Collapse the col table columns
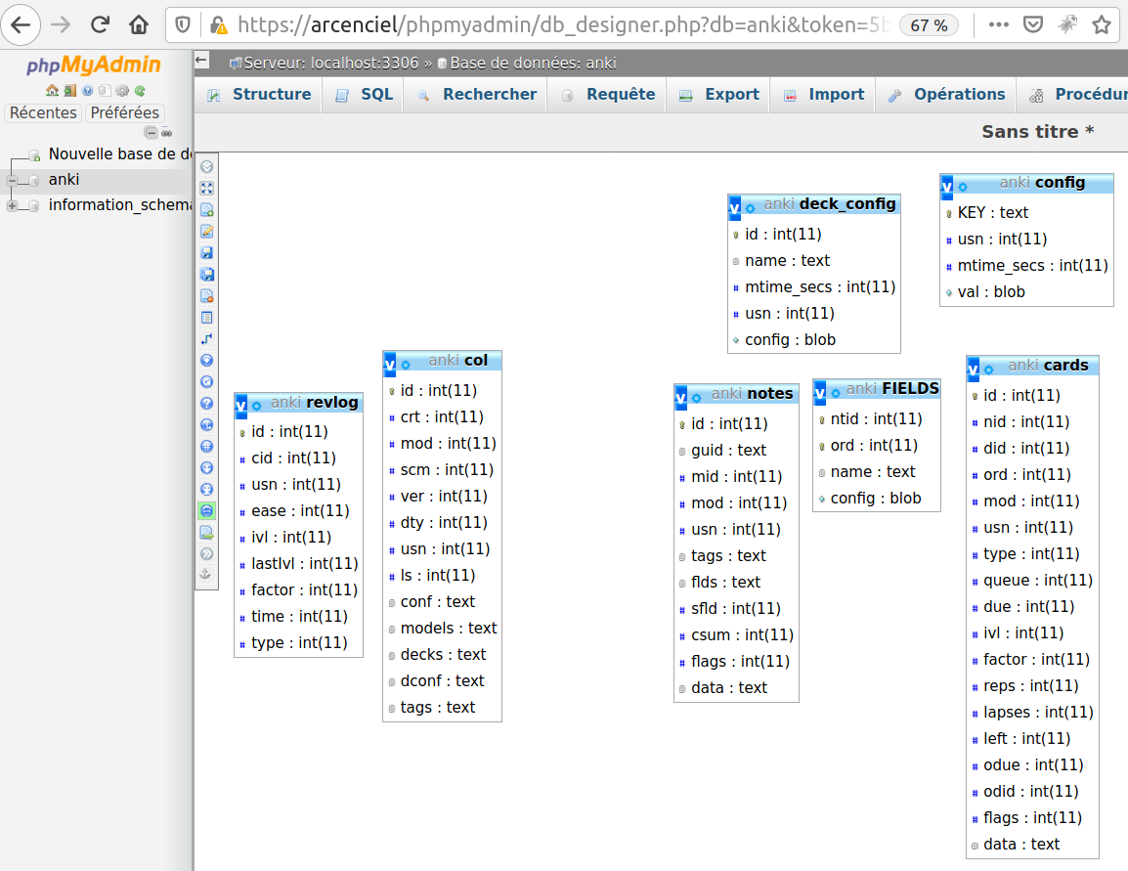The image size is (1128, 871). click(389, 366)
